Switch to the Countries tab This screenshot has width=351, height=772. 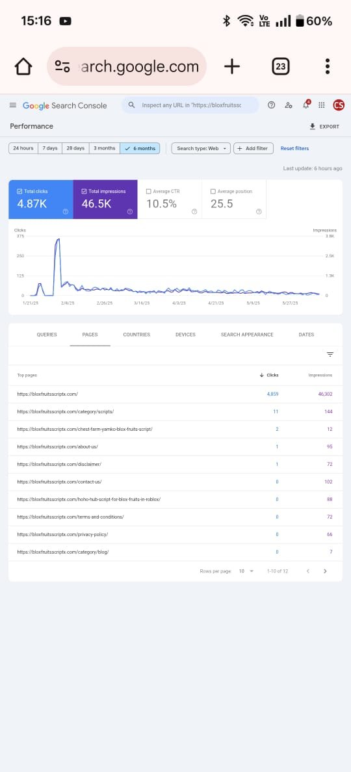pyautogui.click(x=136, y=335)
